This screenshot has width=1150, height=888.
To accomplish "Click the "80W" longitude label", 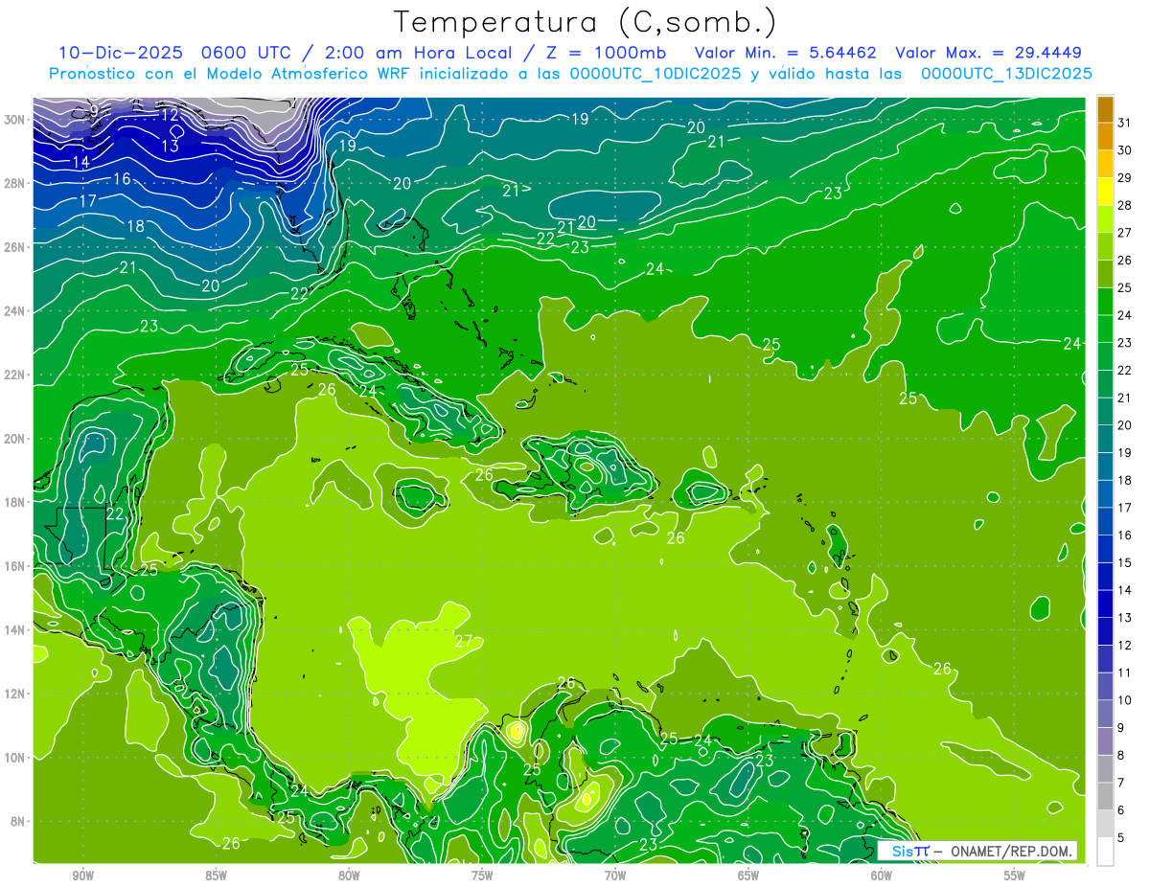I will (x=349, y=876).
